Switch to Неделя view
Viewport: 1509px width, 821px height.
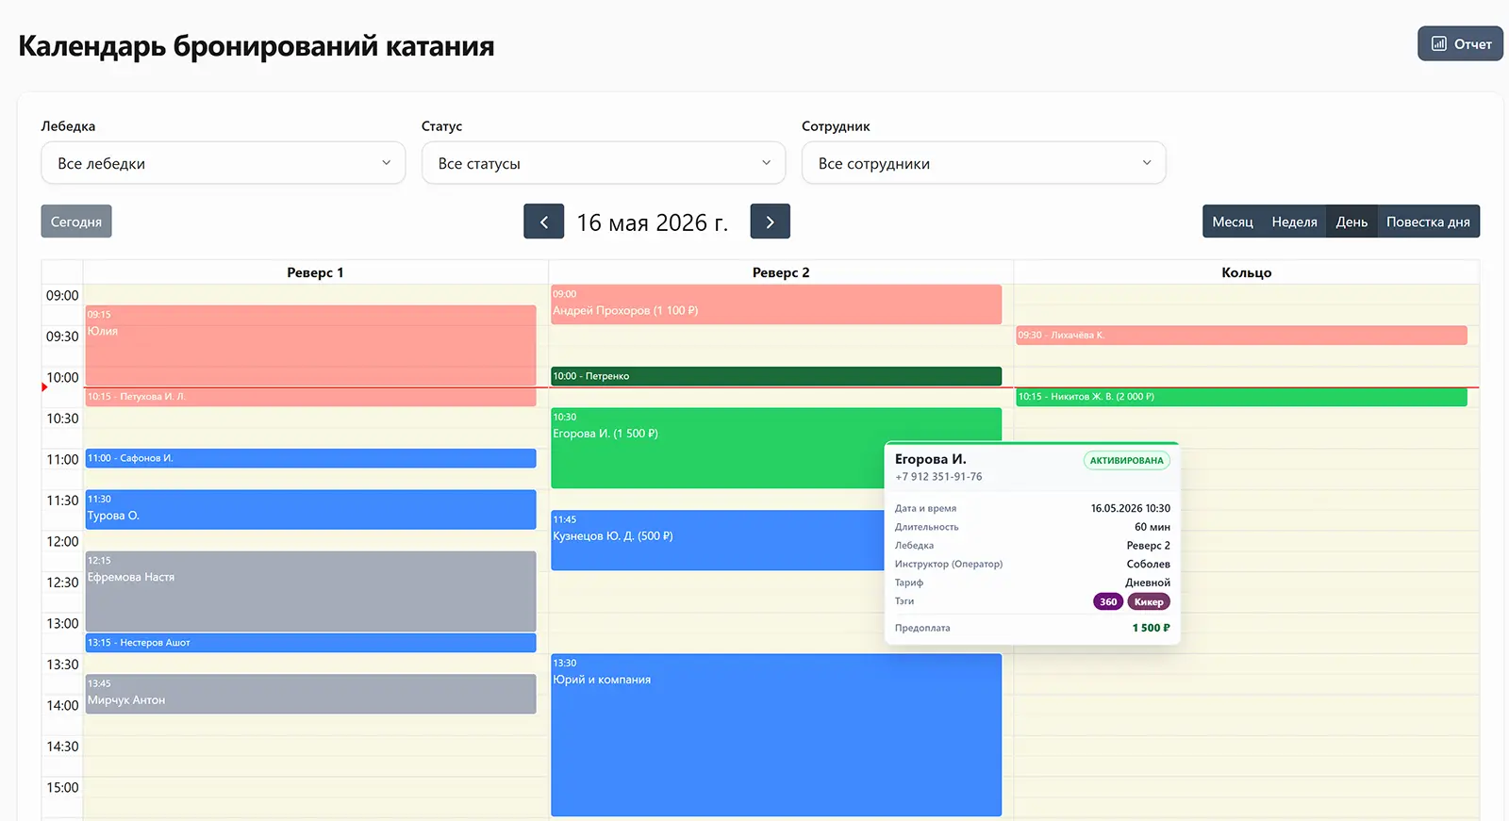click(x=1294, y=222)
